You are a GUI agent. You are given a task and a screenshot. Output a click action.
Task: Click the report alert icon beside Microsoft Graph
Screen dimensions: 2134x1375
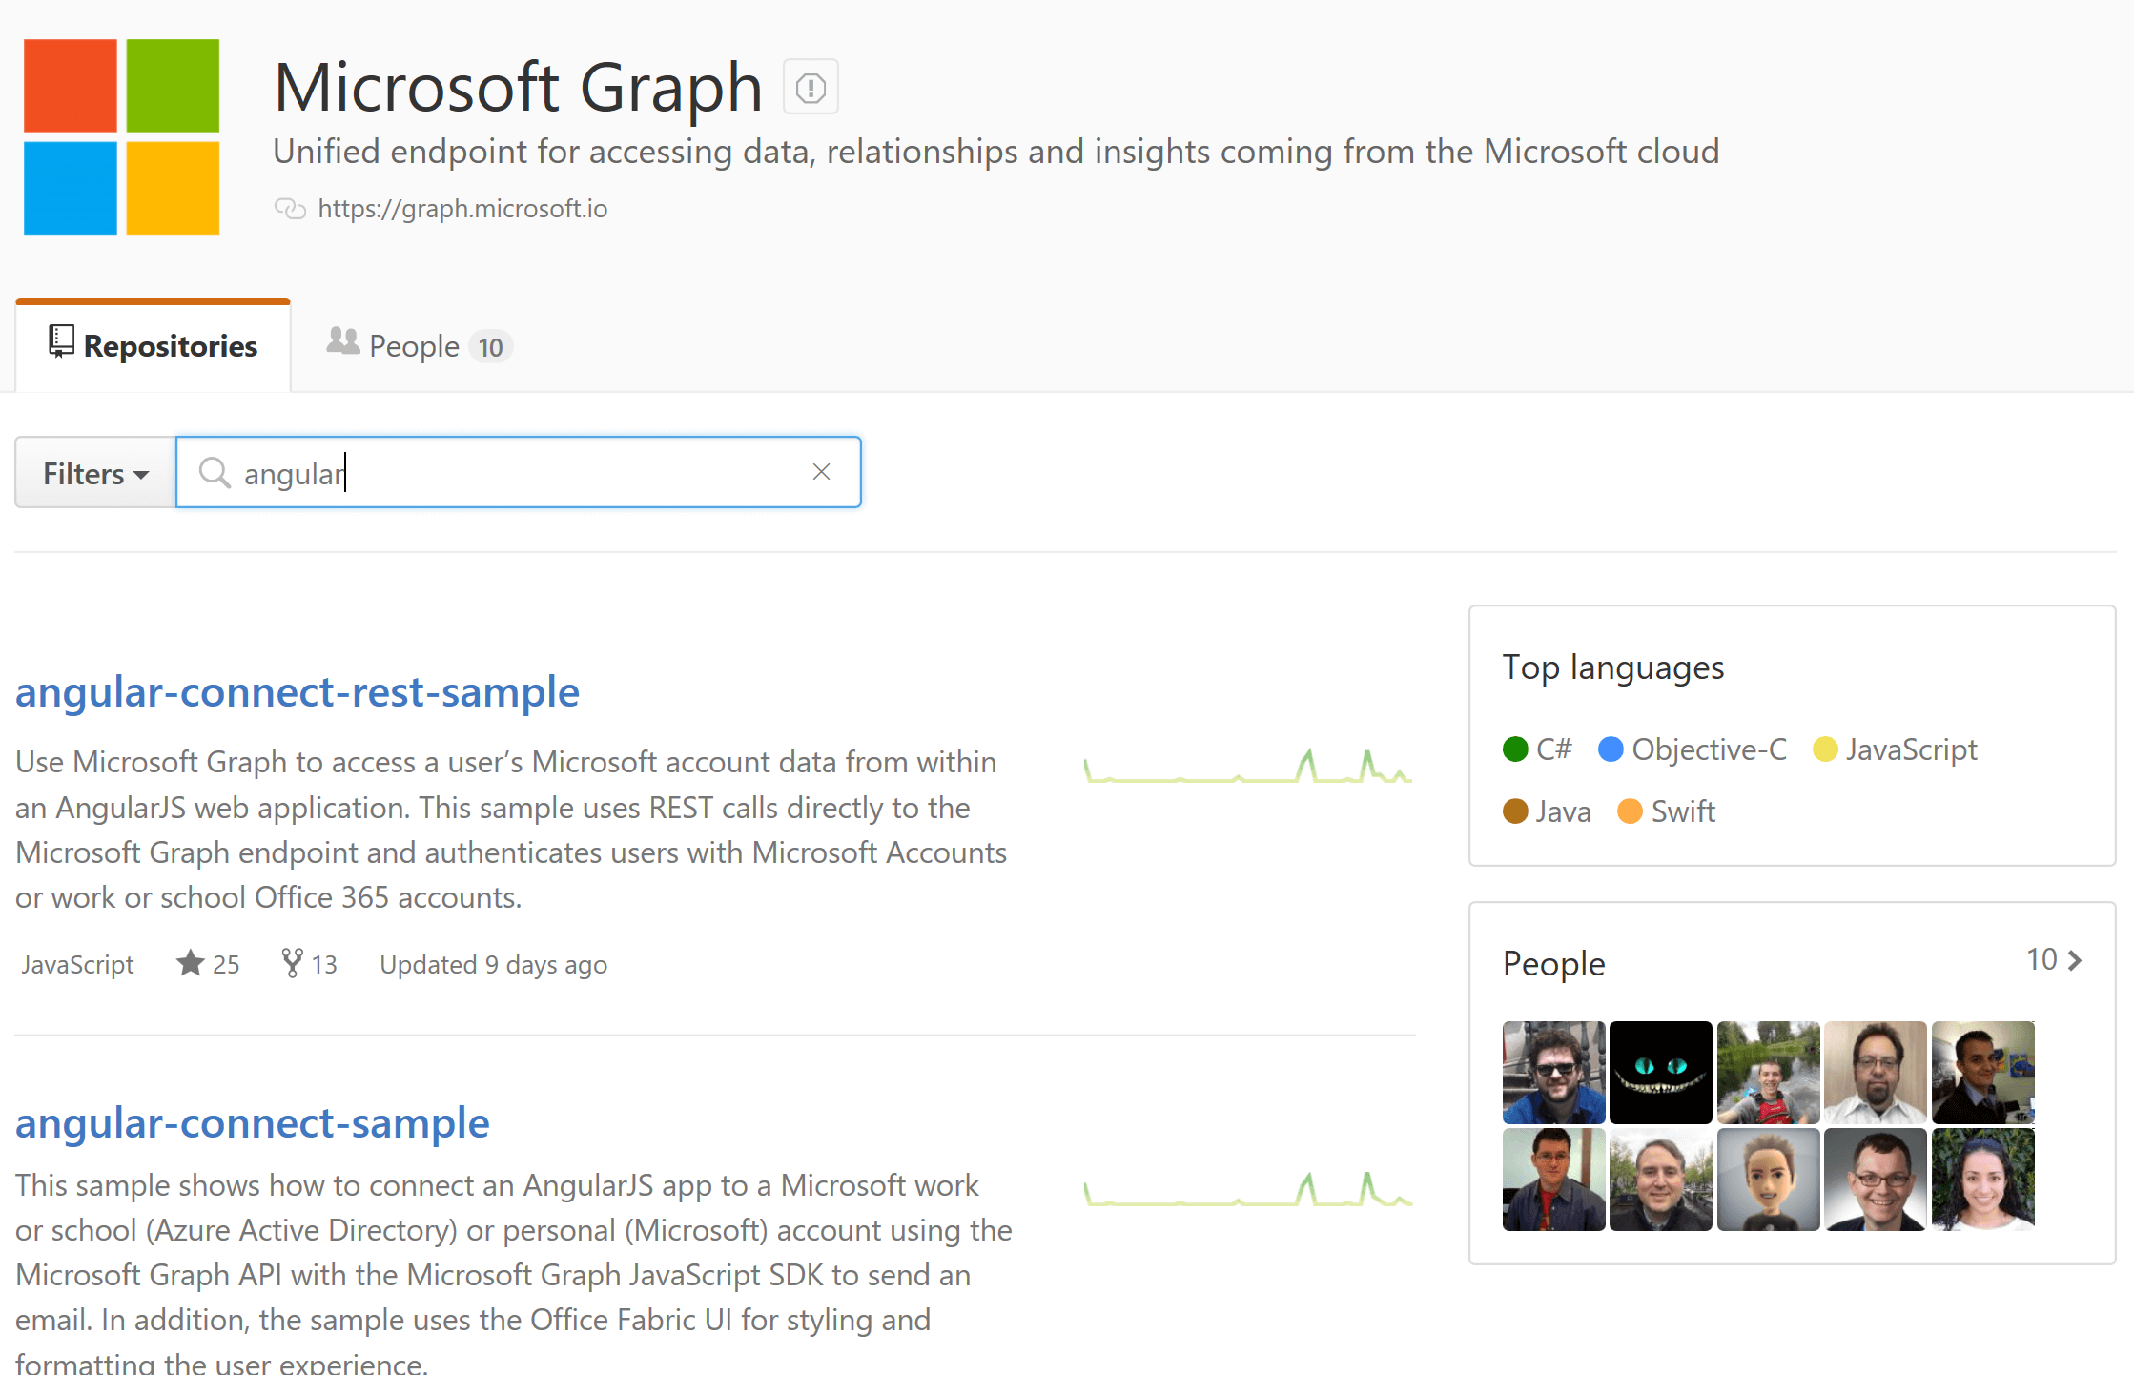[x=811, y=87]
